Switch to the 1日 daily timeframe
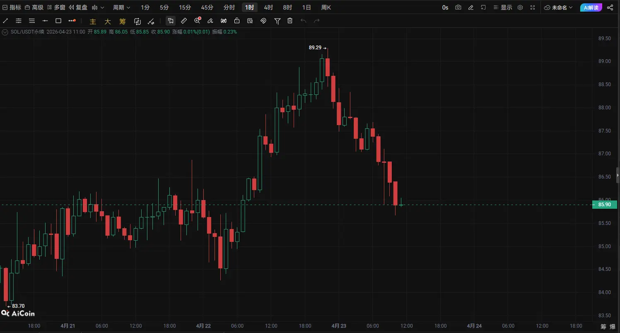Screen dimensions: 620x333 pos(306,7)
